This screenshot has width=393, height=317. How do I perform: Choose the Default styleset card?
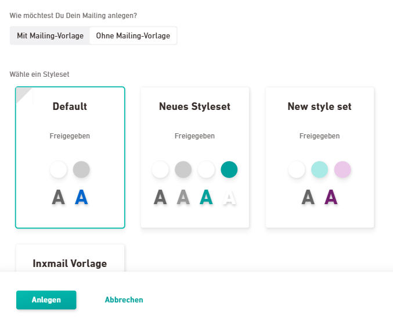(x=70, y=157)
